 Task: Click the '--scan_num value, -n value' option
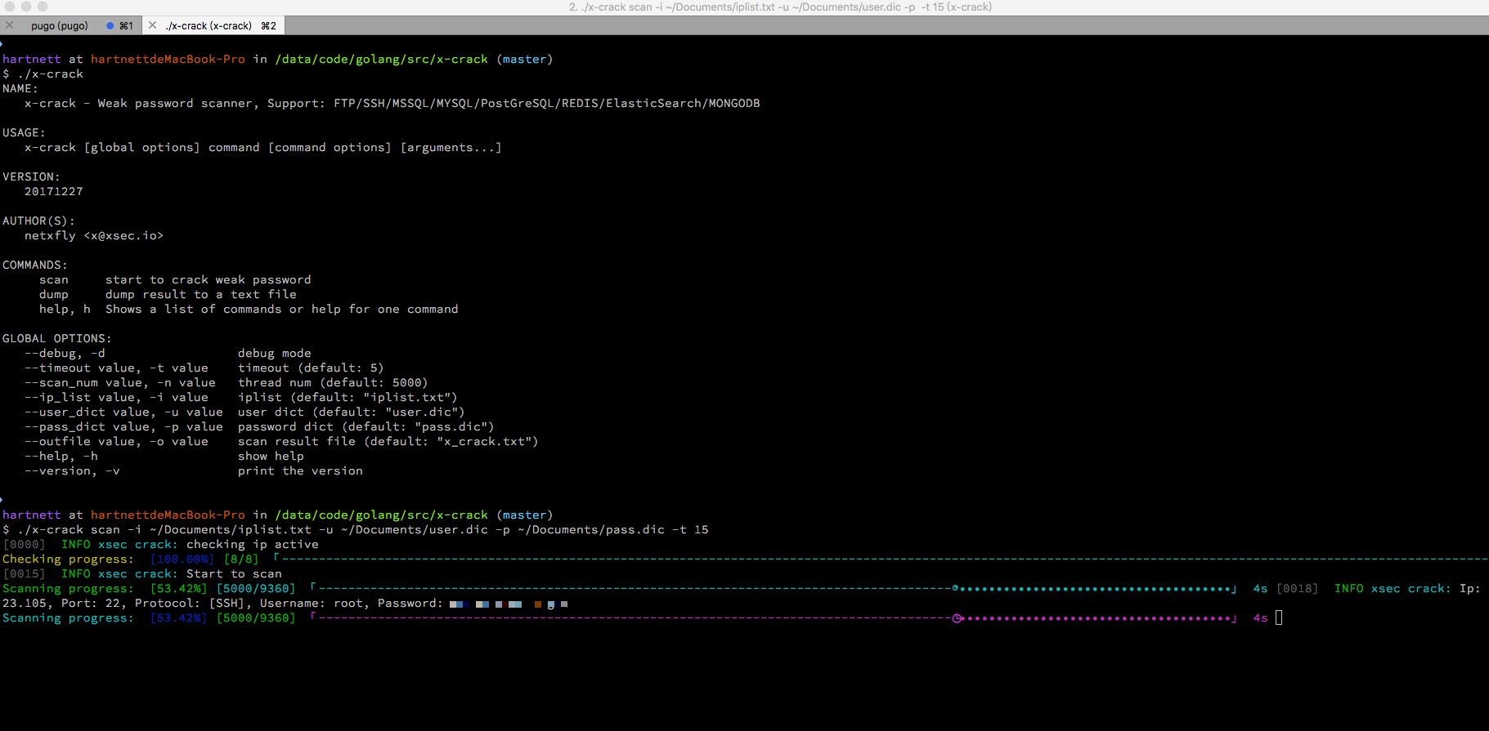(x=120, y=382)
